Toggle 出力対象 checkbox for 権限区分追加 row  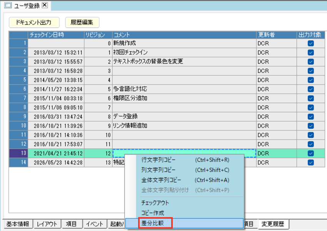[310, 98]
